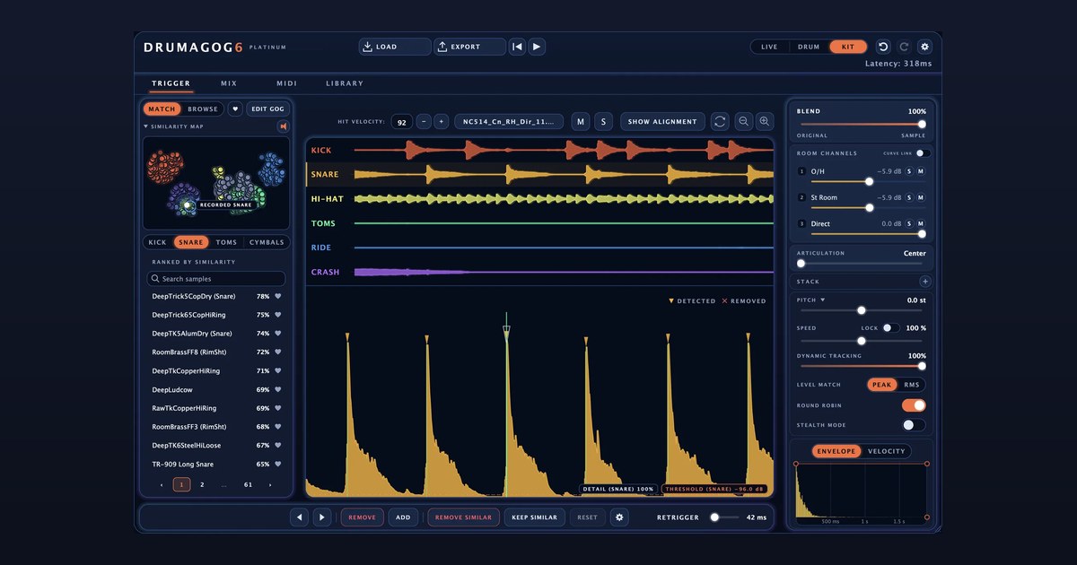Select the Toms category tab
The width and height of the screenshot is (1077, 565).
(x=226, y=242)
